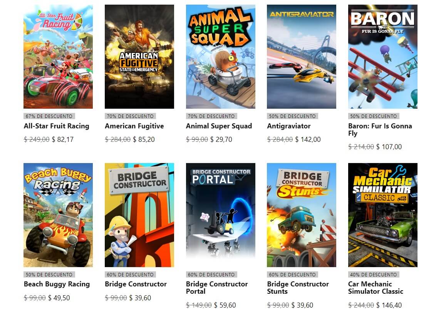The image size is (441, 318).
Task: Select the Bridge Constructor cover thumbnail
Action: (139, 215)
